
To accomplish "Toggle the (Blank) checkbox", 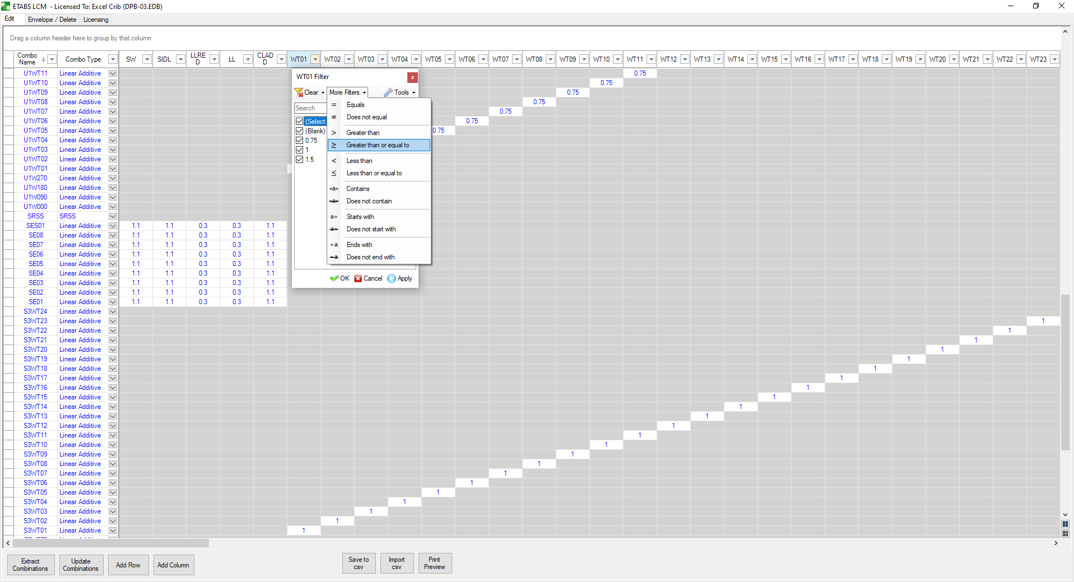I will coord(300,131).
